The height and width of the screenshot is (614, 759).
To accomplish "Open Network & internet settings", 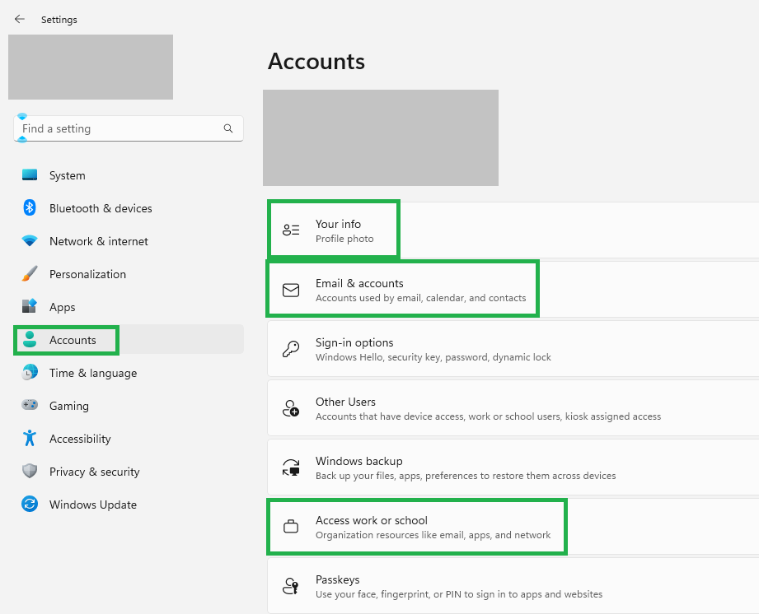I will coord(129,241).
